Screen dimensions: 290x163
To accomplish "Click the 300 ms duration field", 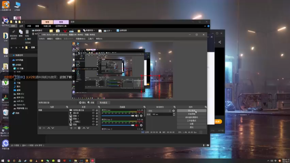I will [162, 114].
